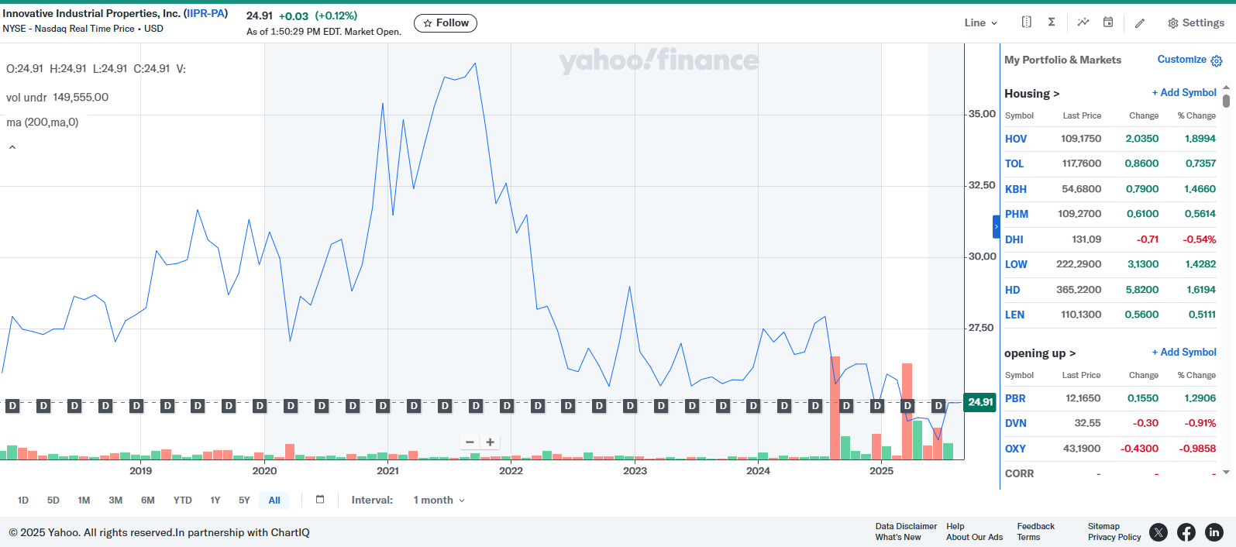The width and height of the screenshot is (1236, 547).
Task: Click the sidebar vertical scrollbar thumb
Action: [1227, 101]
